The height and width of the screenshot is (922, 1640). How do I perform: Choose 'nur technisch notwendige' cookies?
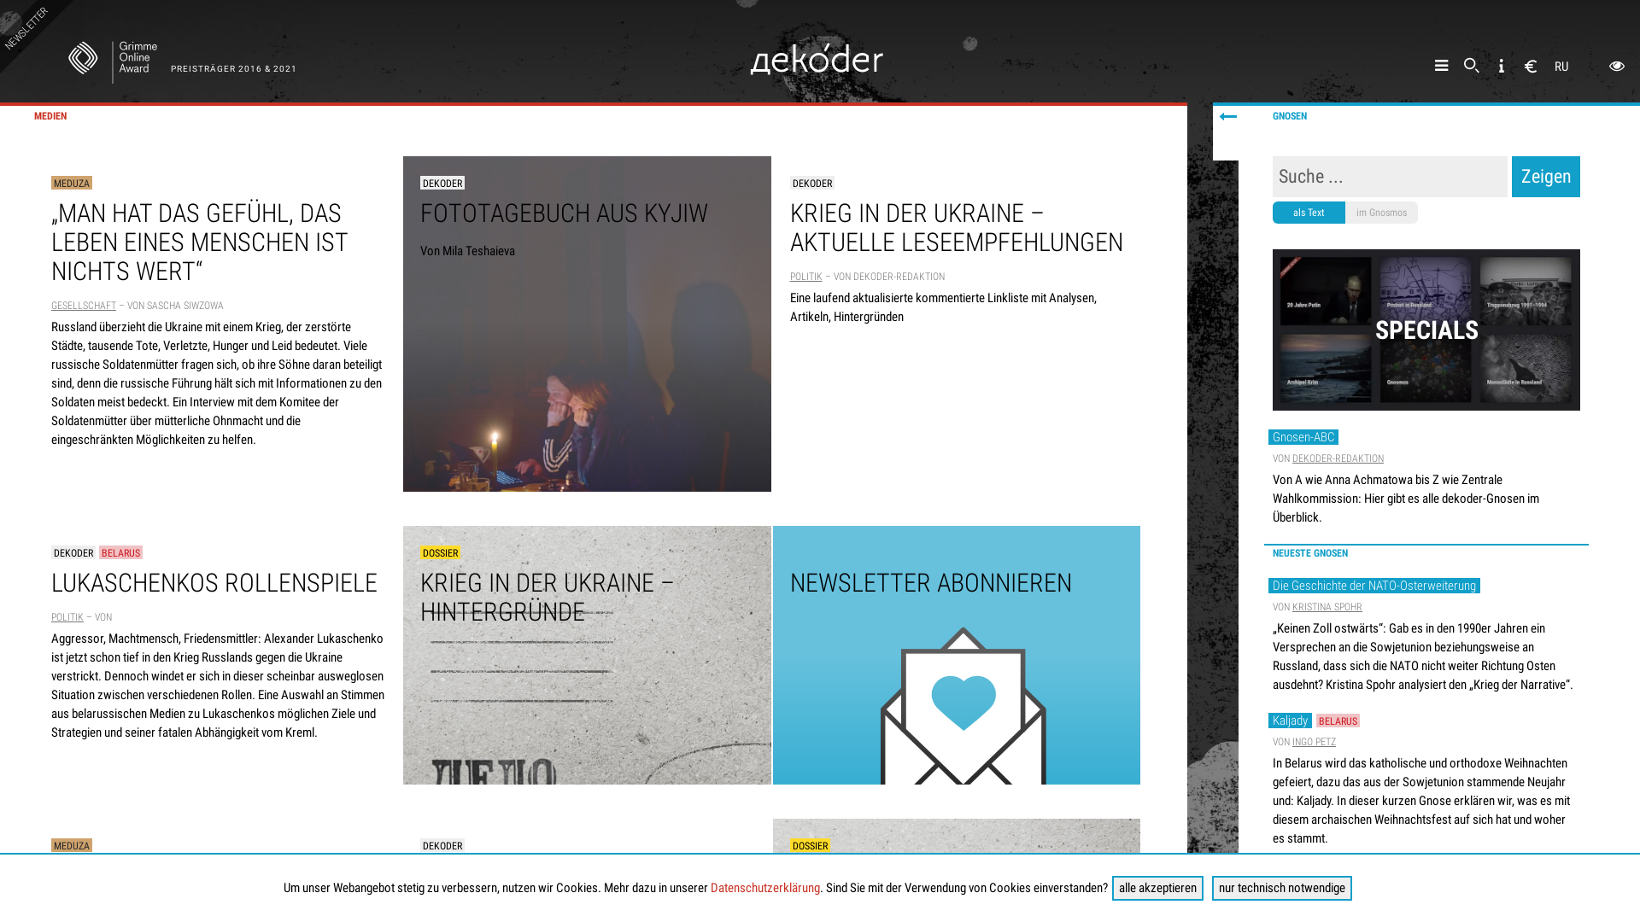coord(1281,888)
